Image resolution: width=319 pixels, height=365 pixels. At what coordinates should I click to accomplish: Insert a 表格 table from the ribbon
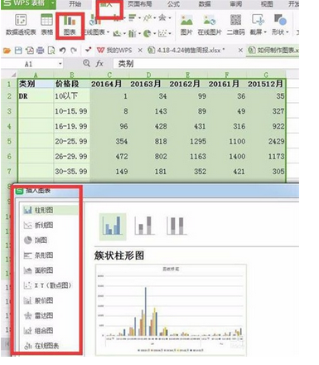[47, 25]
